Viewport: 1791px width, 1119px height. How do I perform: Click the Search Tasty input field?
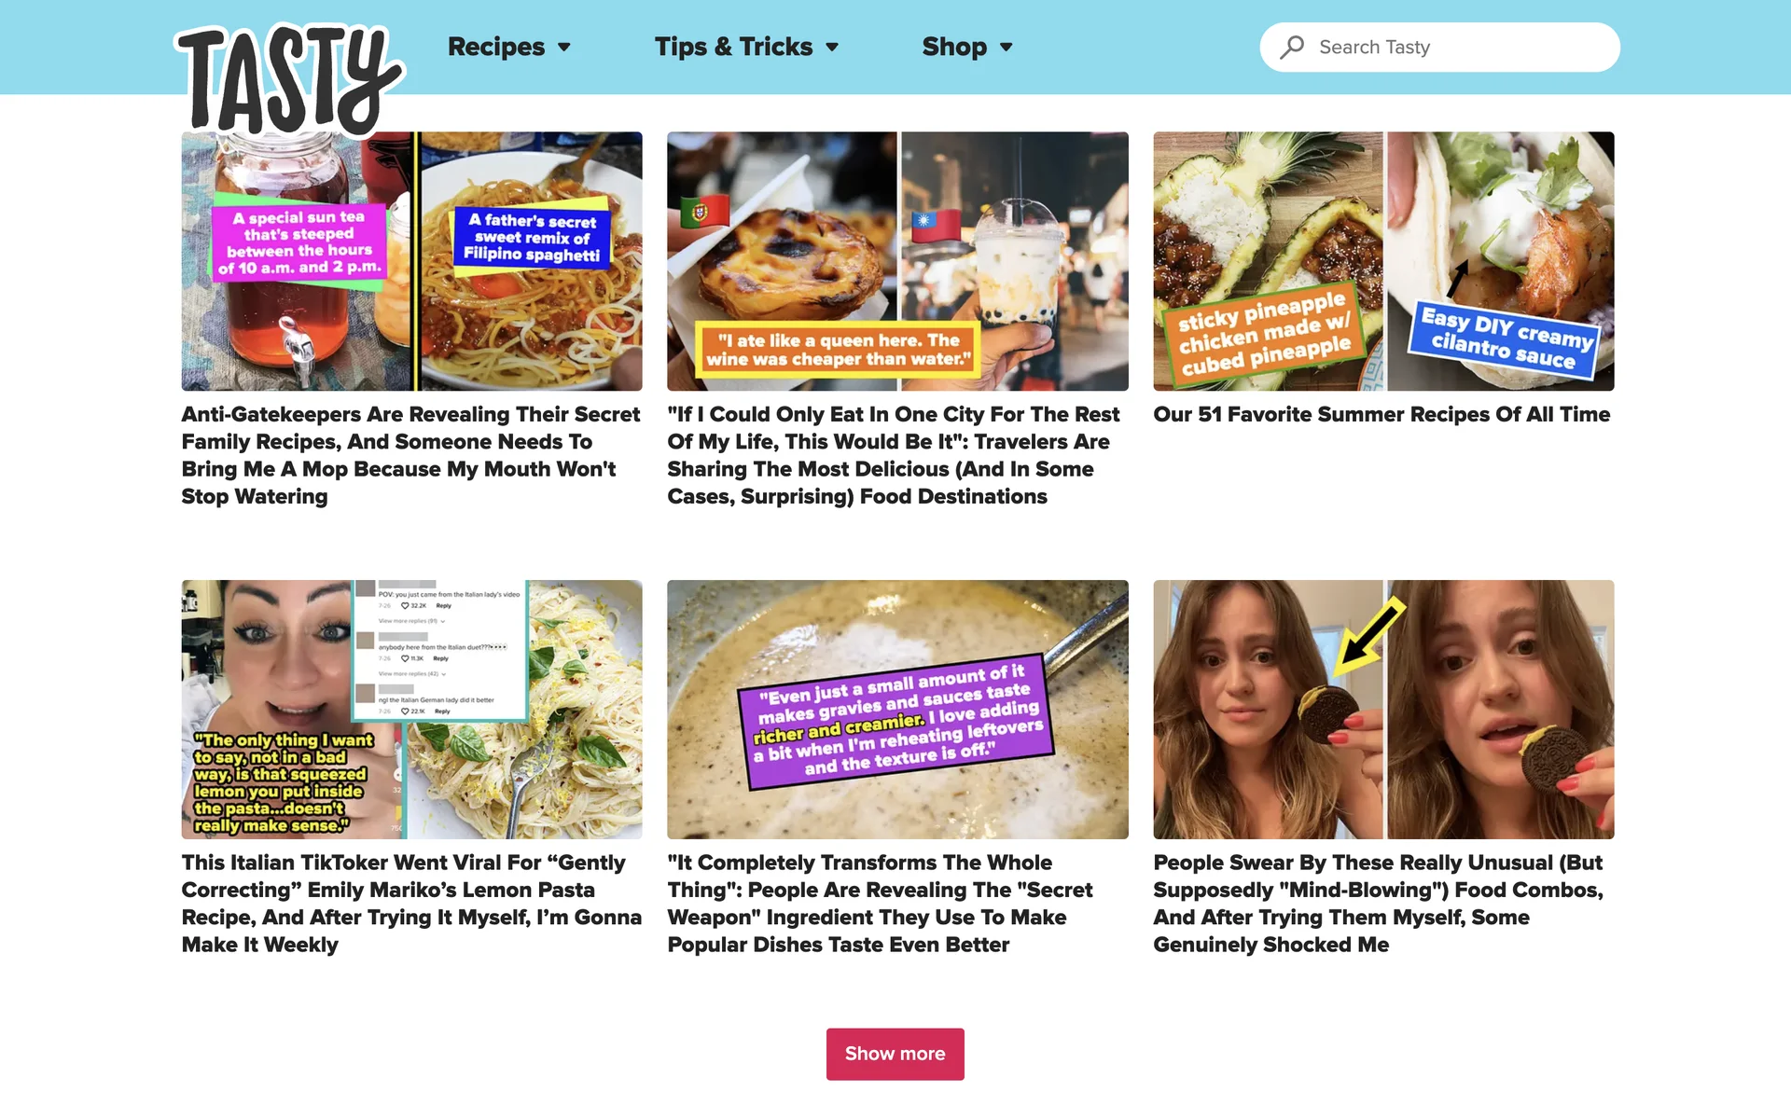click(1439, 47)
